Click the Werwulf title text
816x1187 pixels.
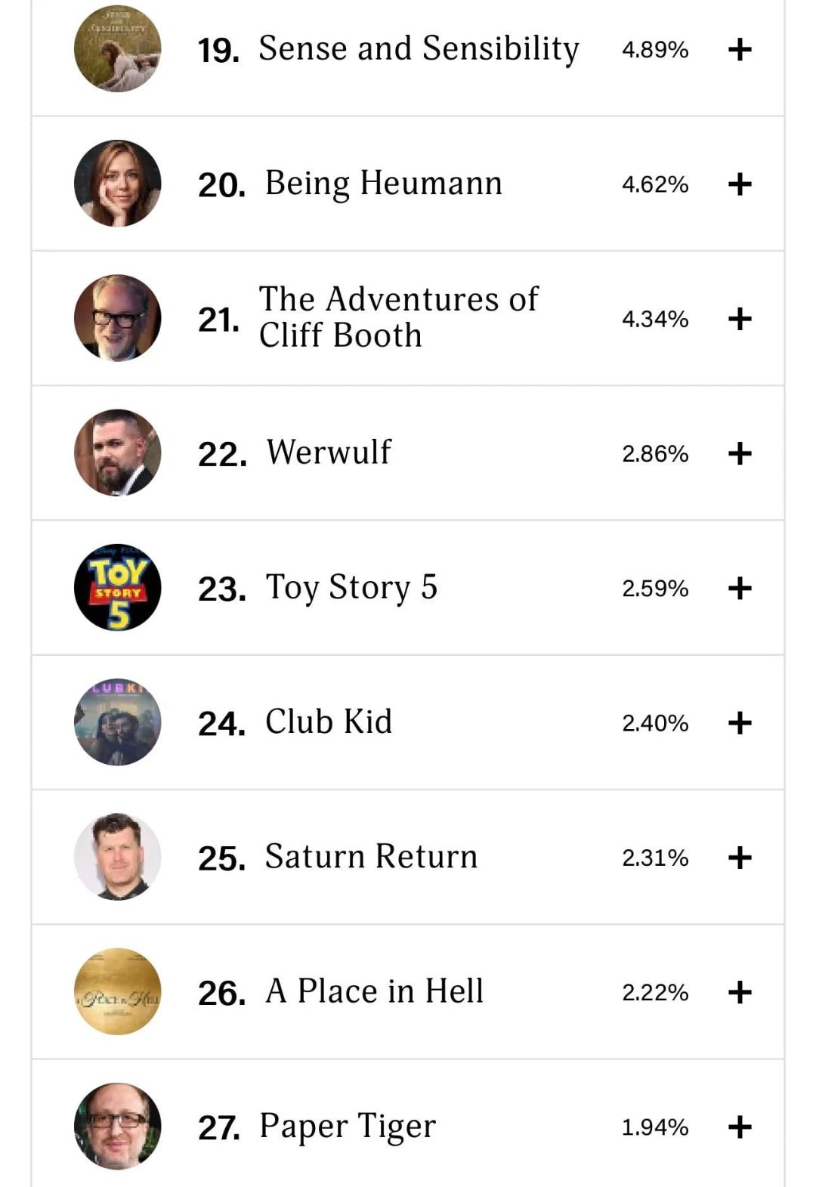(x=329, y=453)
